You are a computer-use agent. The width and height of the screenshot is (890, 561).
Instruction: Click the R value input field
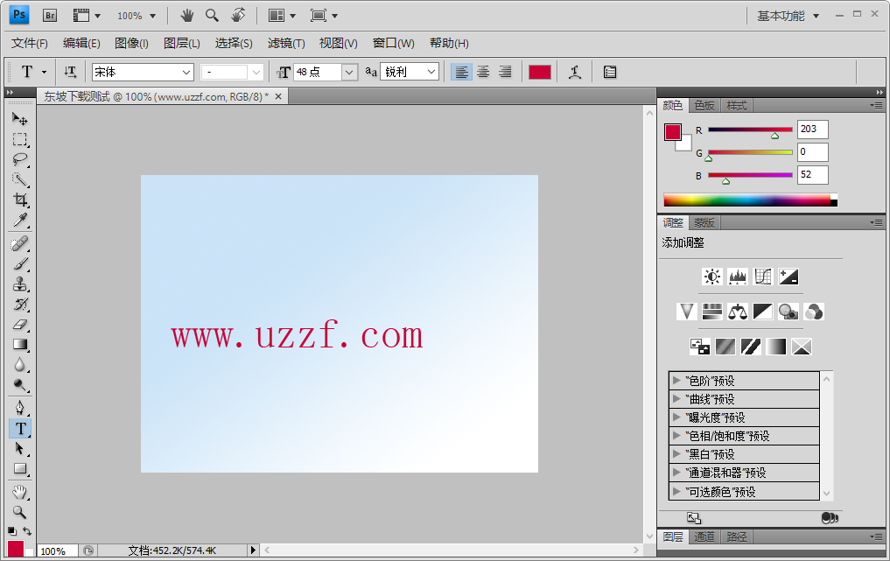click(x=812, y=130)
